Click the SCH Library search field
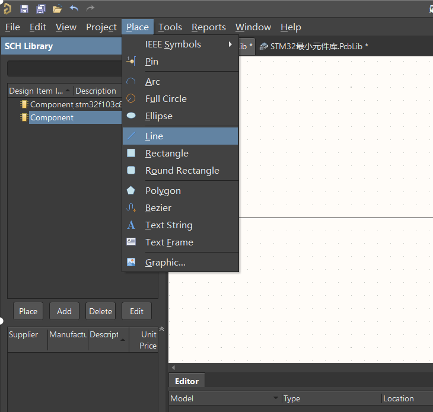 tap(65, 68)
